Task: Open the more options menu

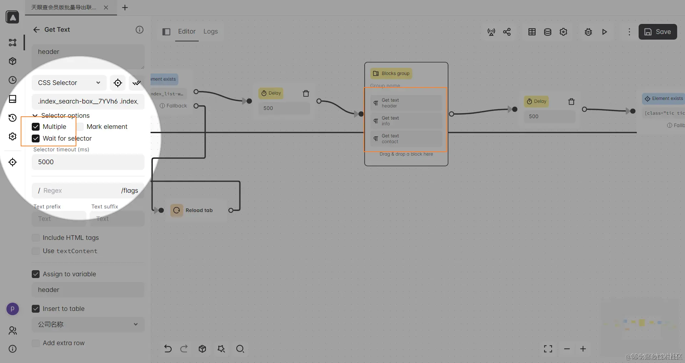Action: pos(629,32)
